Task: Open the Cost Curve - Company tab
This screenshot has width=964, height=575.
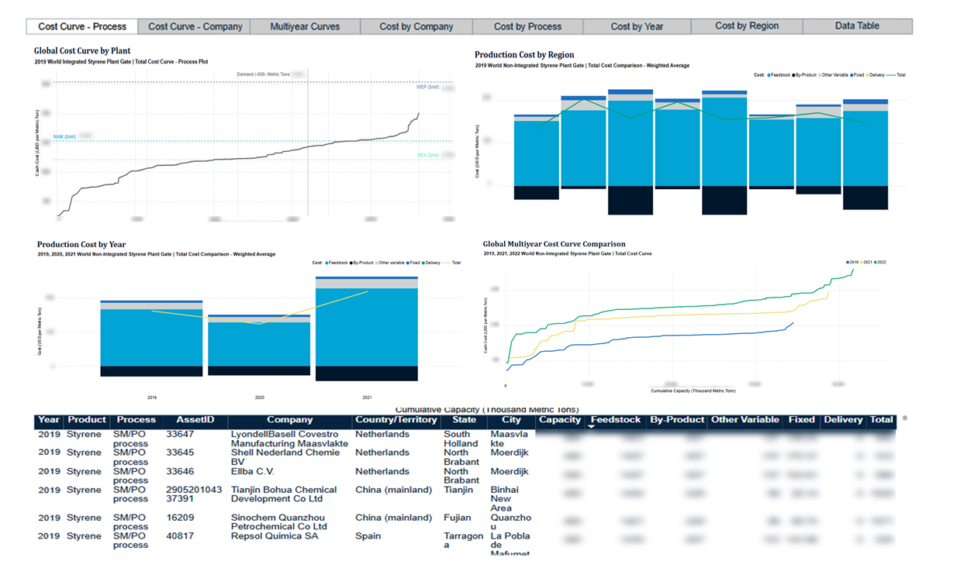Action: point(195,26)
